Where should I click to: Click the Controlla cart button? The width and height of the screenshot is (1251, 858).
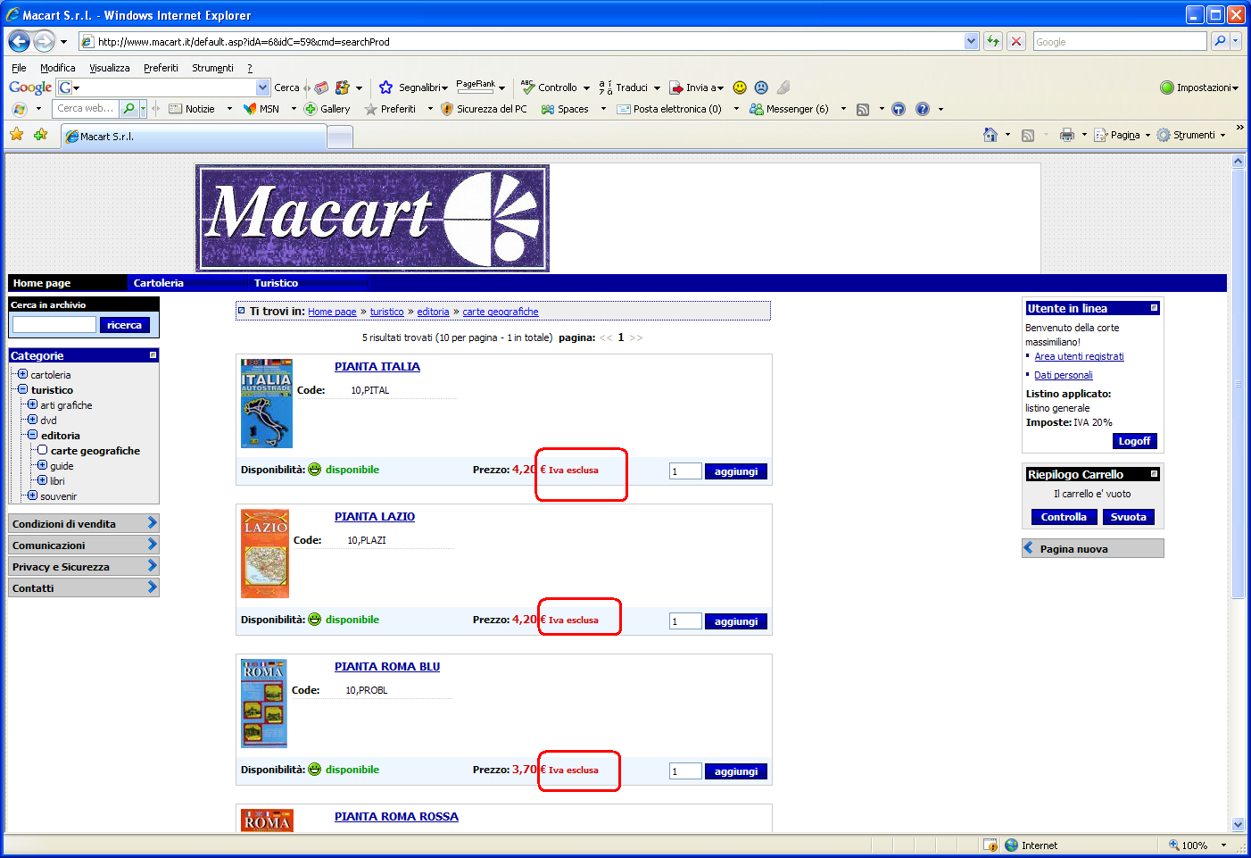pos(1064,517)
